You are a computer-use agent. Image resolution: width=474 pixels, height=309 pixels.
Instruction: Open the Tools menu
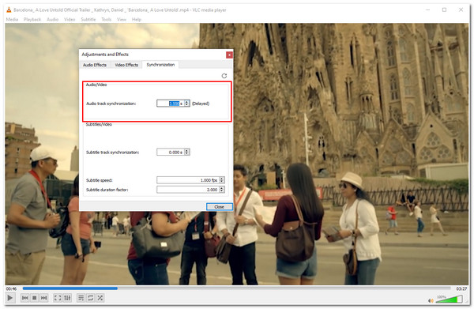coord(107,19)
